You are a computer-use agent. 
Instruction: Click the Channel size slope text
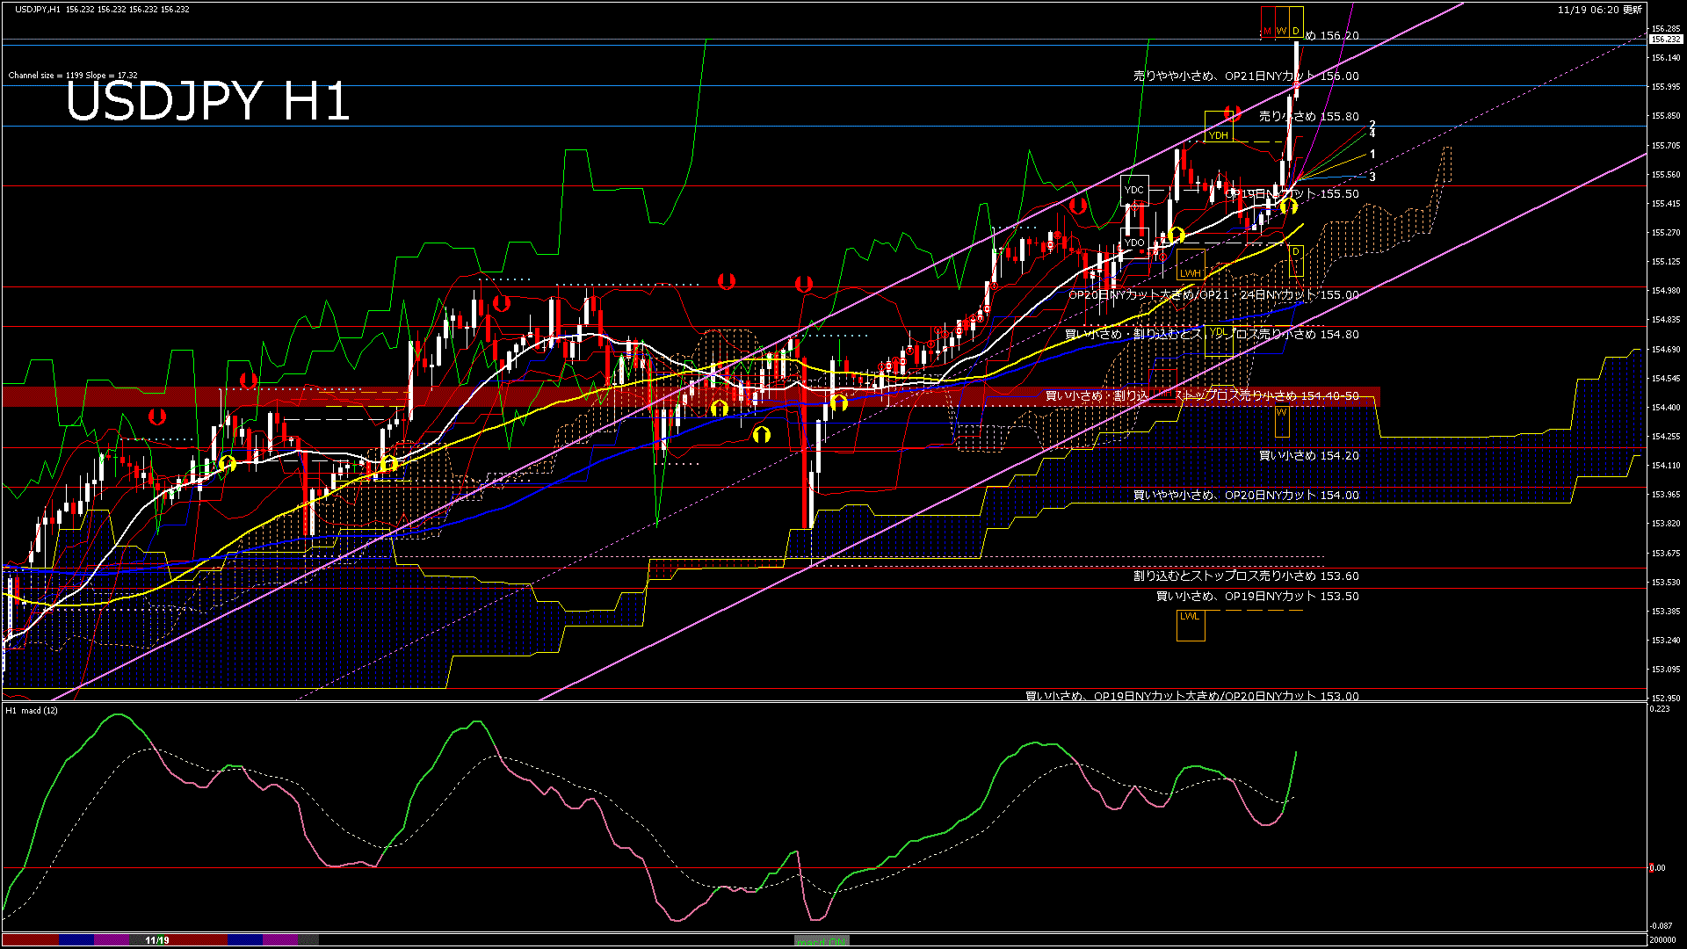73,76
